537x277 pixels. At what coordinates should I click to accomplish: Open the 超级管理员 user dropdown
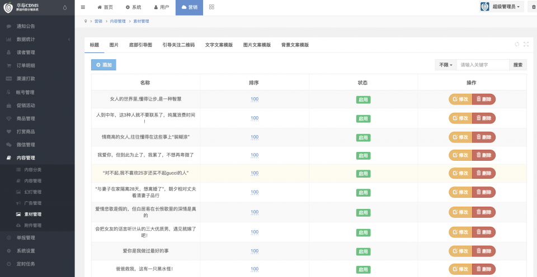tap(502, 7)
